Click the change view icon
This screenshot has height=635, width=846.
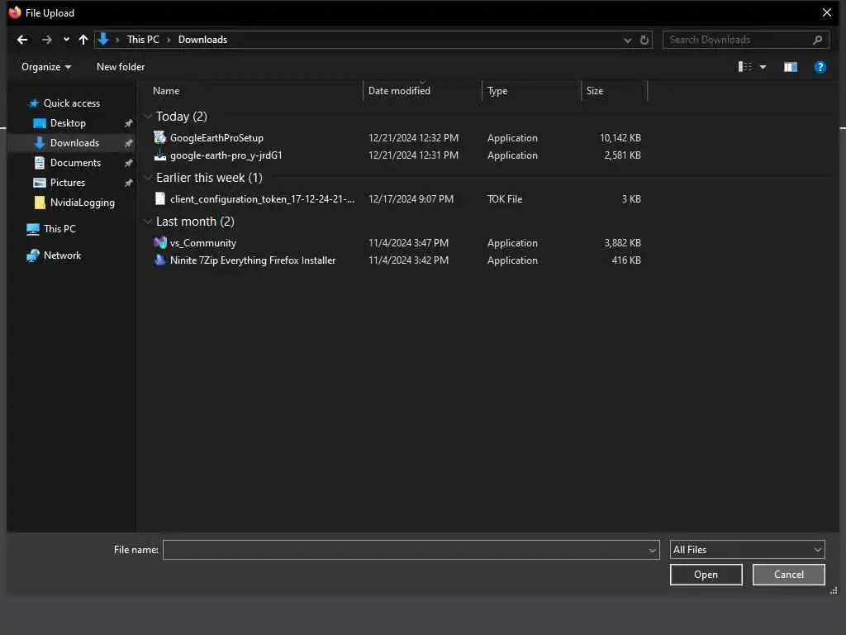pos(744,66)
